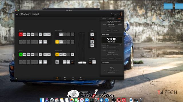
Task: Select CAM1 on the Program row
Action: pos(21,34)
